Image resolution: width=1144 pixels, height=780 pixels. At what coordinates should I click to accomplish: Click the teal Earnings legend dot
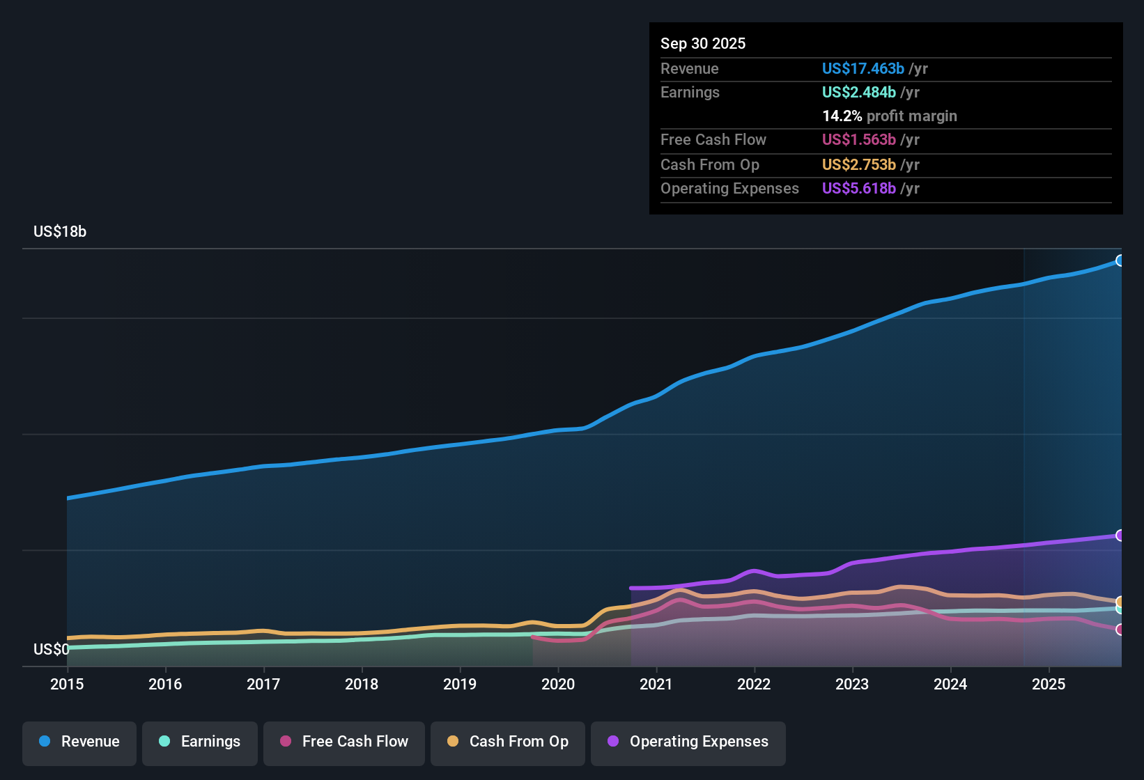pos(165,742)
